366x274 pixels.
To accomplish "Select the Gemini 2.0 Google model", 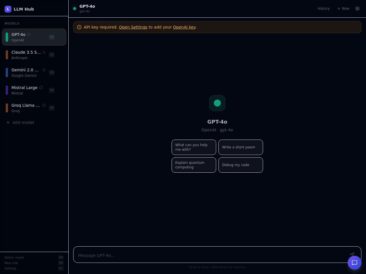I will tap(34, 72).
